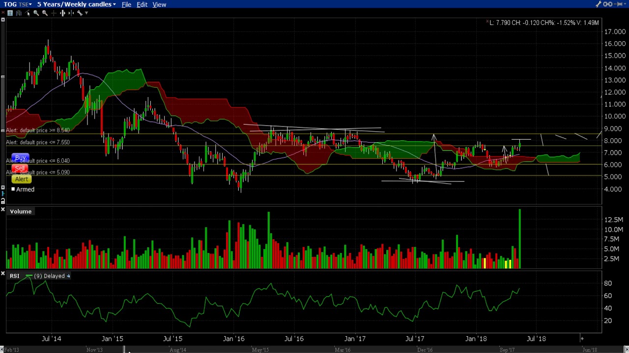Click the Dec'16 marker on bottom timeline
Image resolution: width=629 pixels, height=353 pixels.
(425, 350)
